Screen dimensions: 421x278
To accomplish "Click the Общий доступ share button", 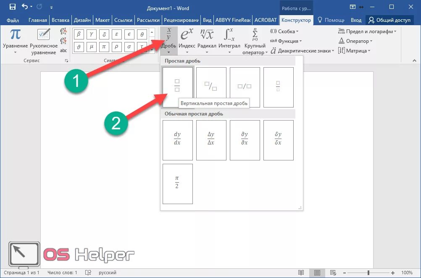I will tap(389, 20).
